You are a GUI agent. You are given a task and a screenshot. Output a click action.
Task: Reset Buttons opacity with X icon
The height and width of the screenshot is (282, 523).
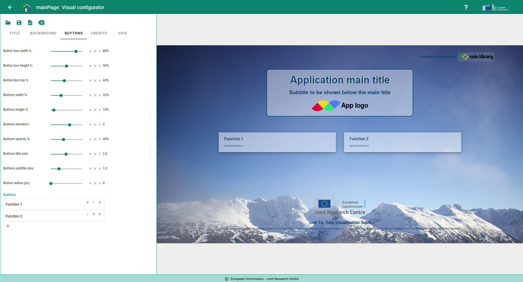(x=95, y=139)
